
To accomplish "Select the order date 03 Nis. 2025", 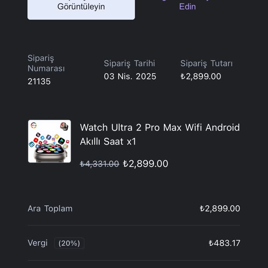I will [x=130, y=76].
